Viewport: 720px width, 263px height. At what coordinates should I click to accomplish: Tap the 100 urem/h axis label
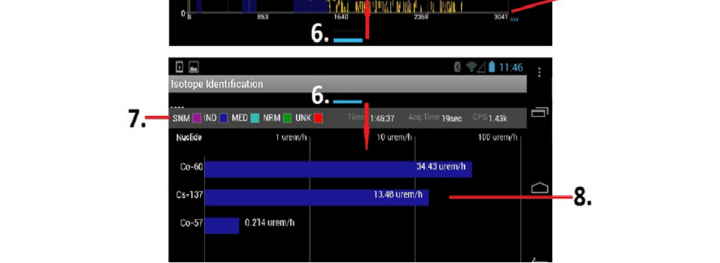pos(498,138)
